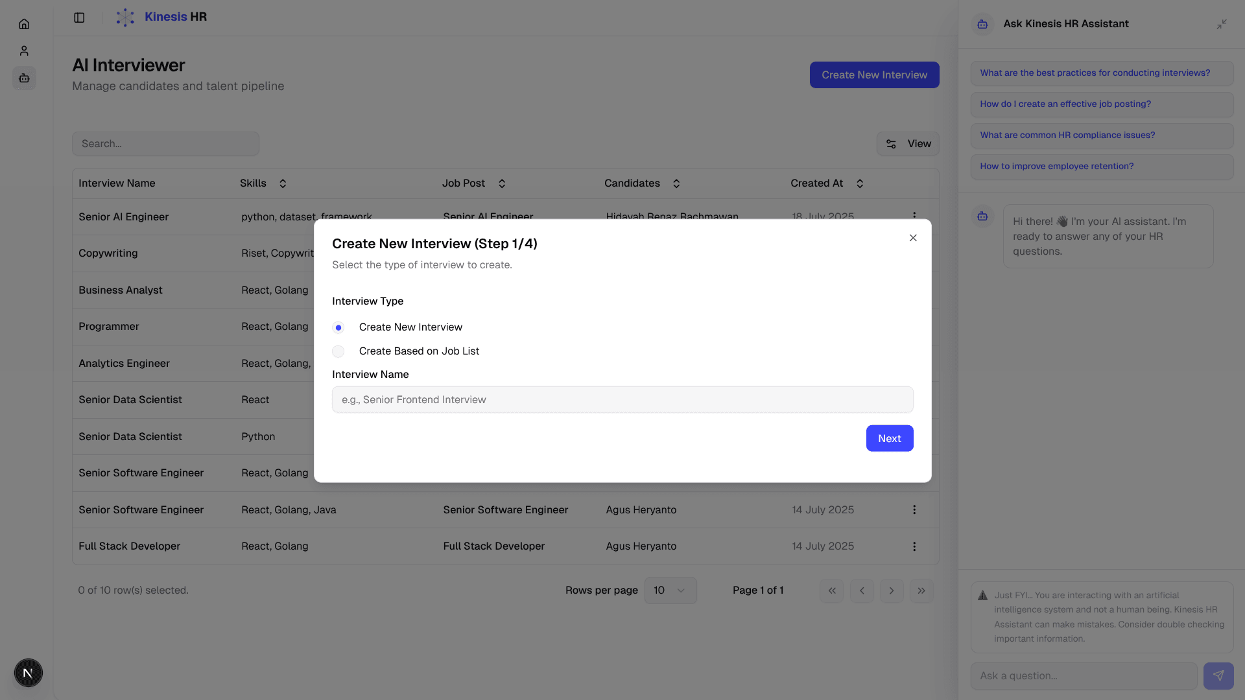Image resolution: width=1245 pixels, height=700 pixels.
Task: Click Create New Interview button
Action: click(x=873, y=75)
